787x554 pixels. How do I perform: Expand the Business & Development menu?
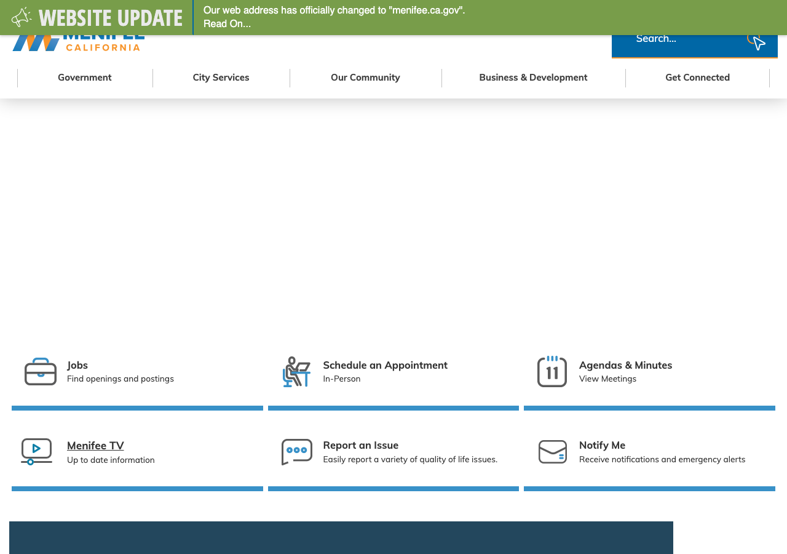coord(533,78)
